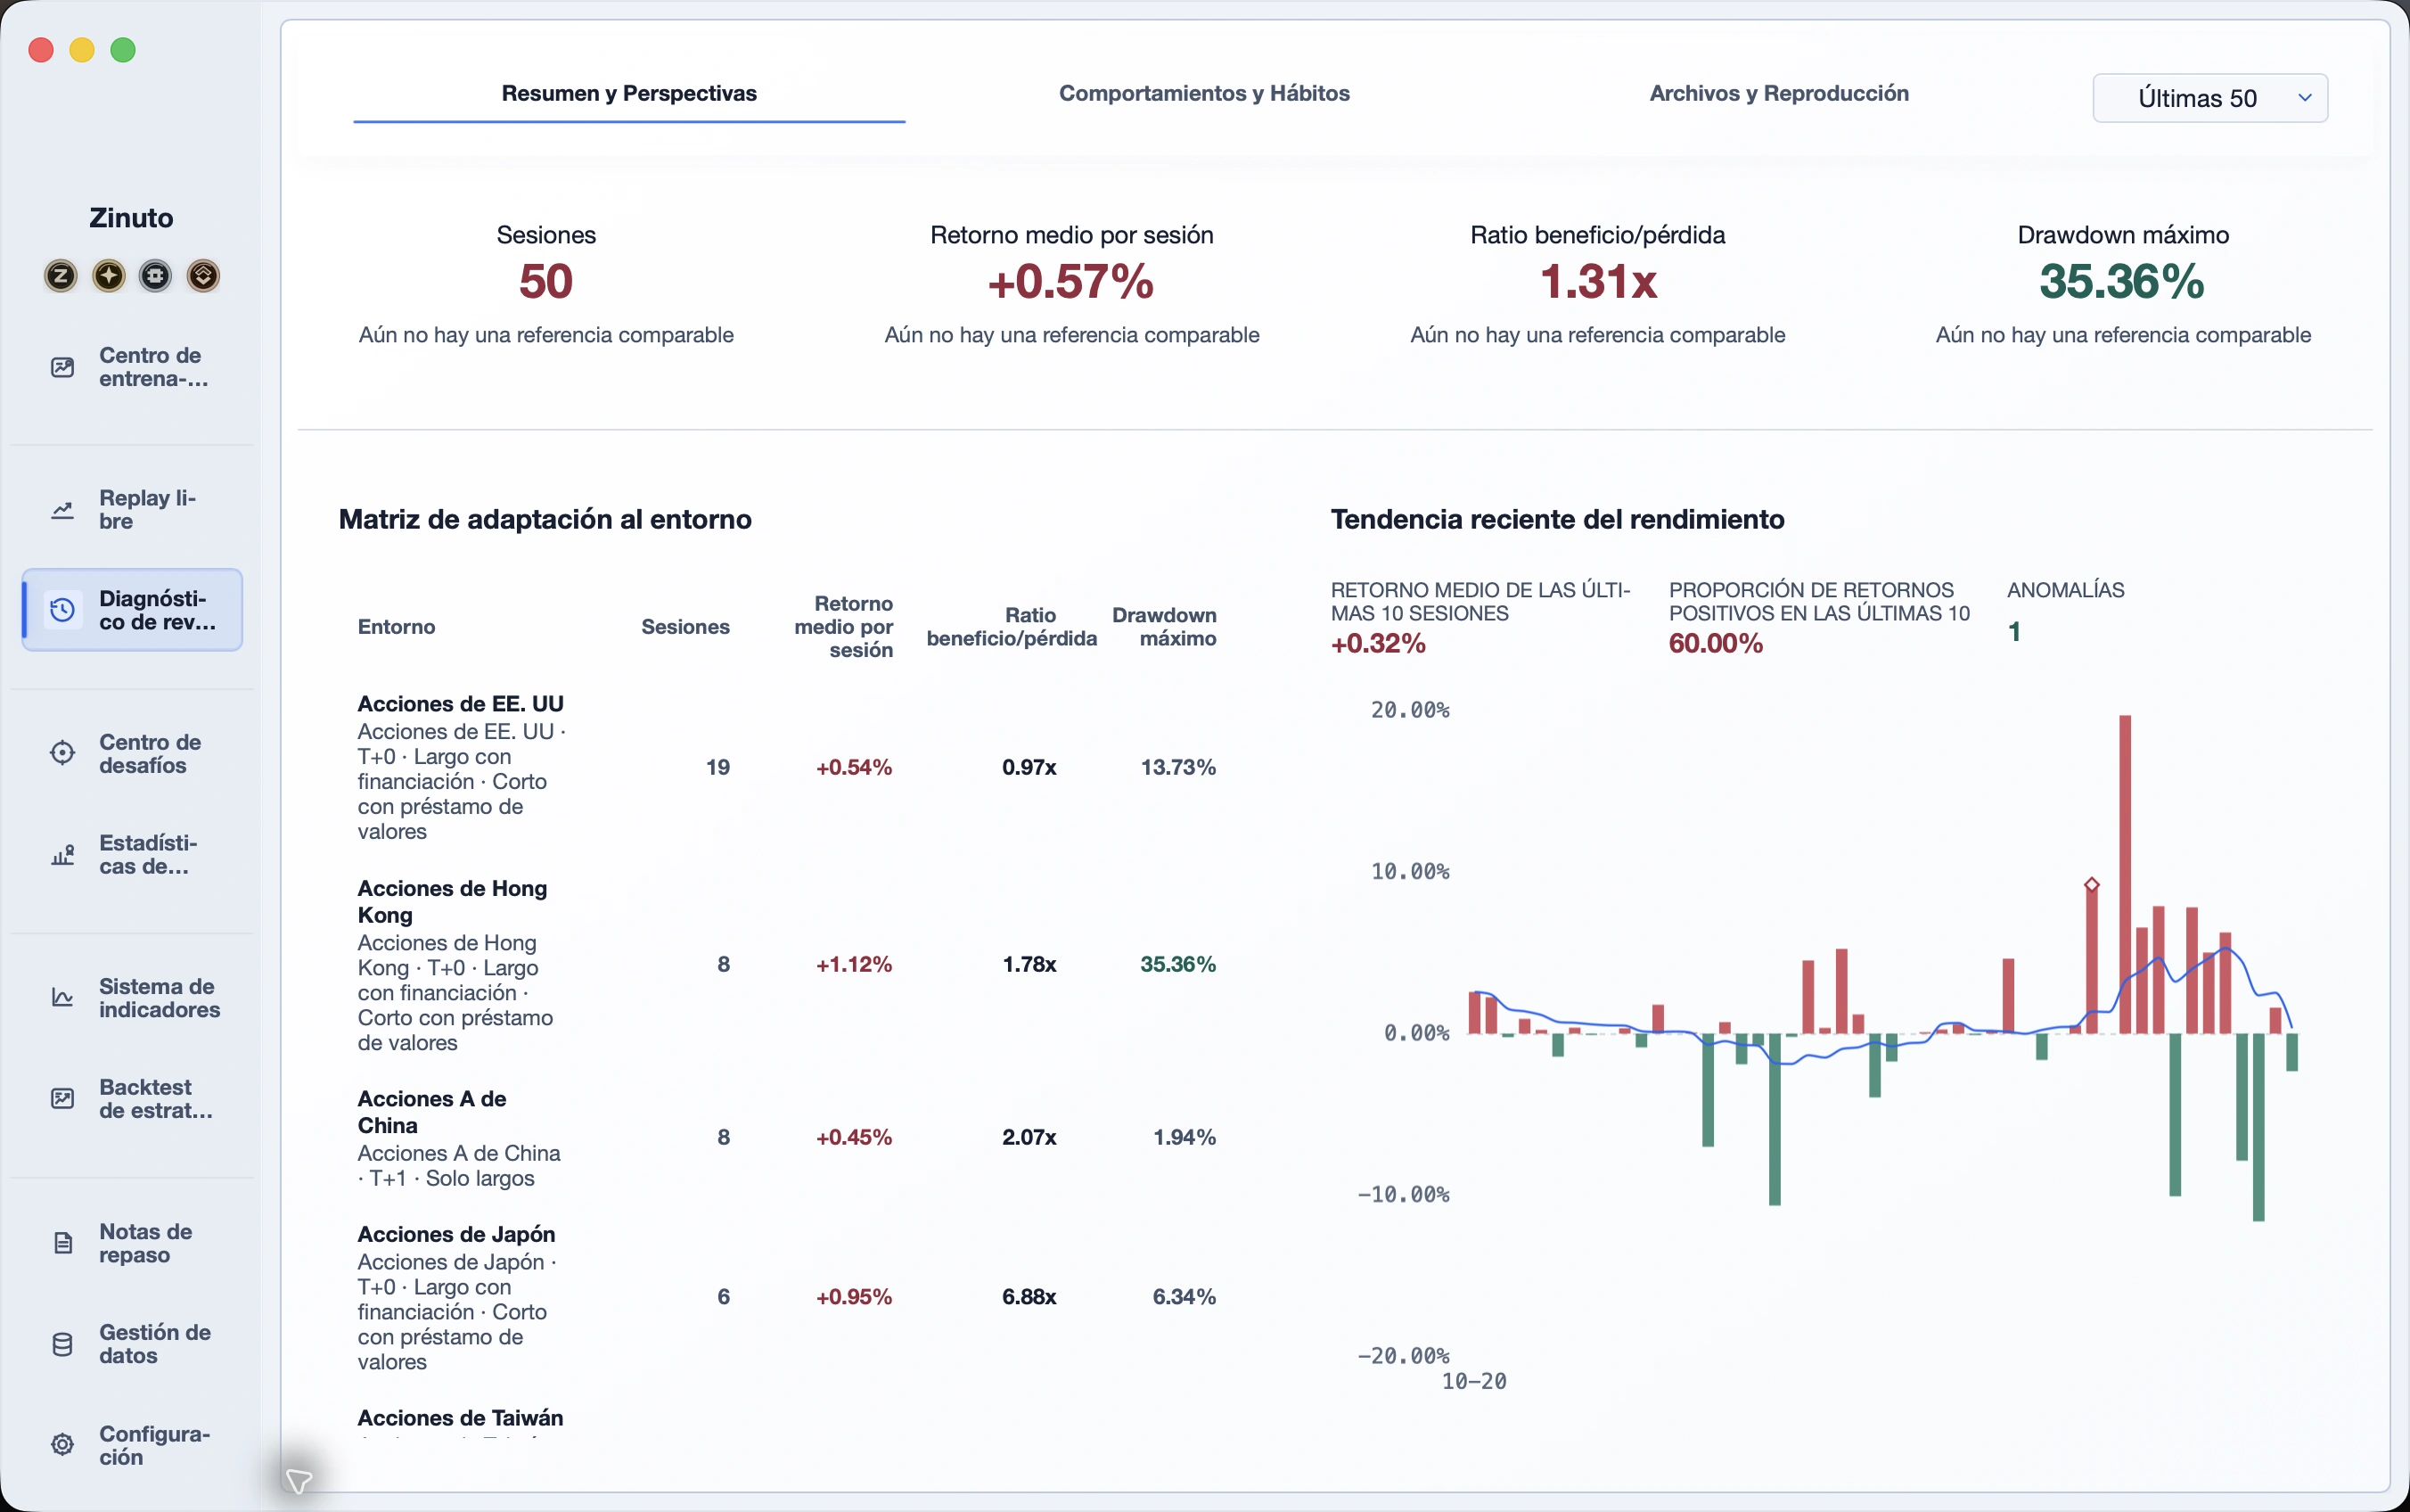Open Backtest de estrategia icon

tap(62, 1099)
